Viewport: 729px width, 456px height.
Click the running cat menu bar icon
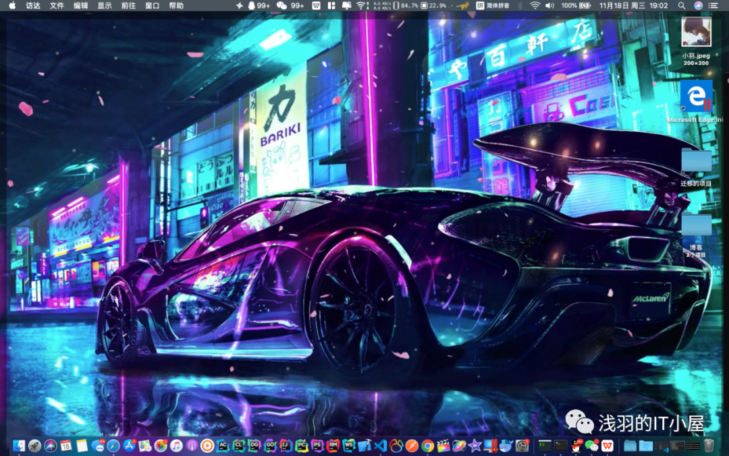pos(462,5)
